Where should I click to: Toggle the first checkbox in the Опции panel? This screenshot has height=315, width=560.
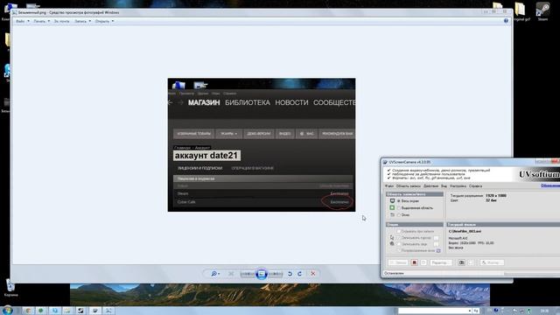pyautogui.click(x=399, y=231)
